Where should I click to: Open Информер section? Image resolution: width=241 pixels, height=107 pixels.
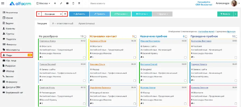click(10, 82)
